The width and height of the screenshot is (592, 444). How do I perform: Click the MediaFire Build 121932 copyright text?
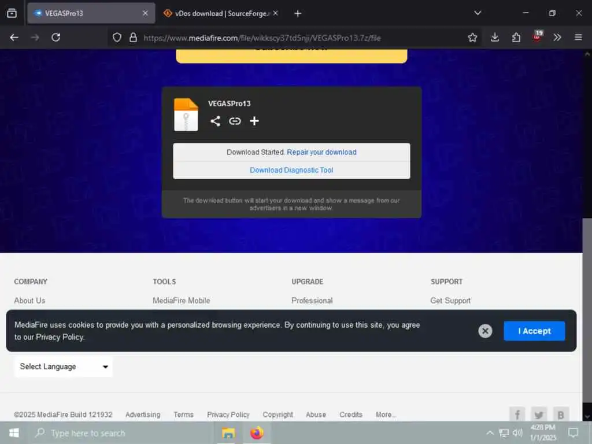[x=63, y=415]
